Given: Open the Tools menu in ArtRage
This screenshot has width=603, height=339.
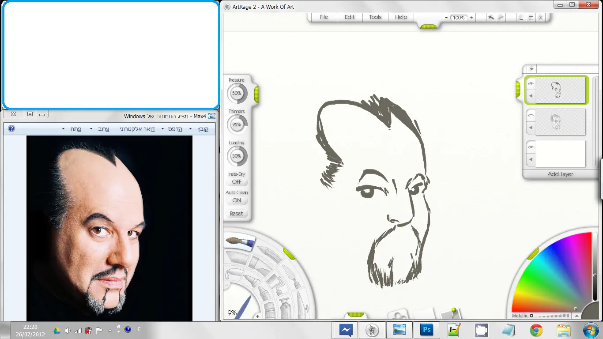Looking at the screenshot, I should tap(375, 17).
